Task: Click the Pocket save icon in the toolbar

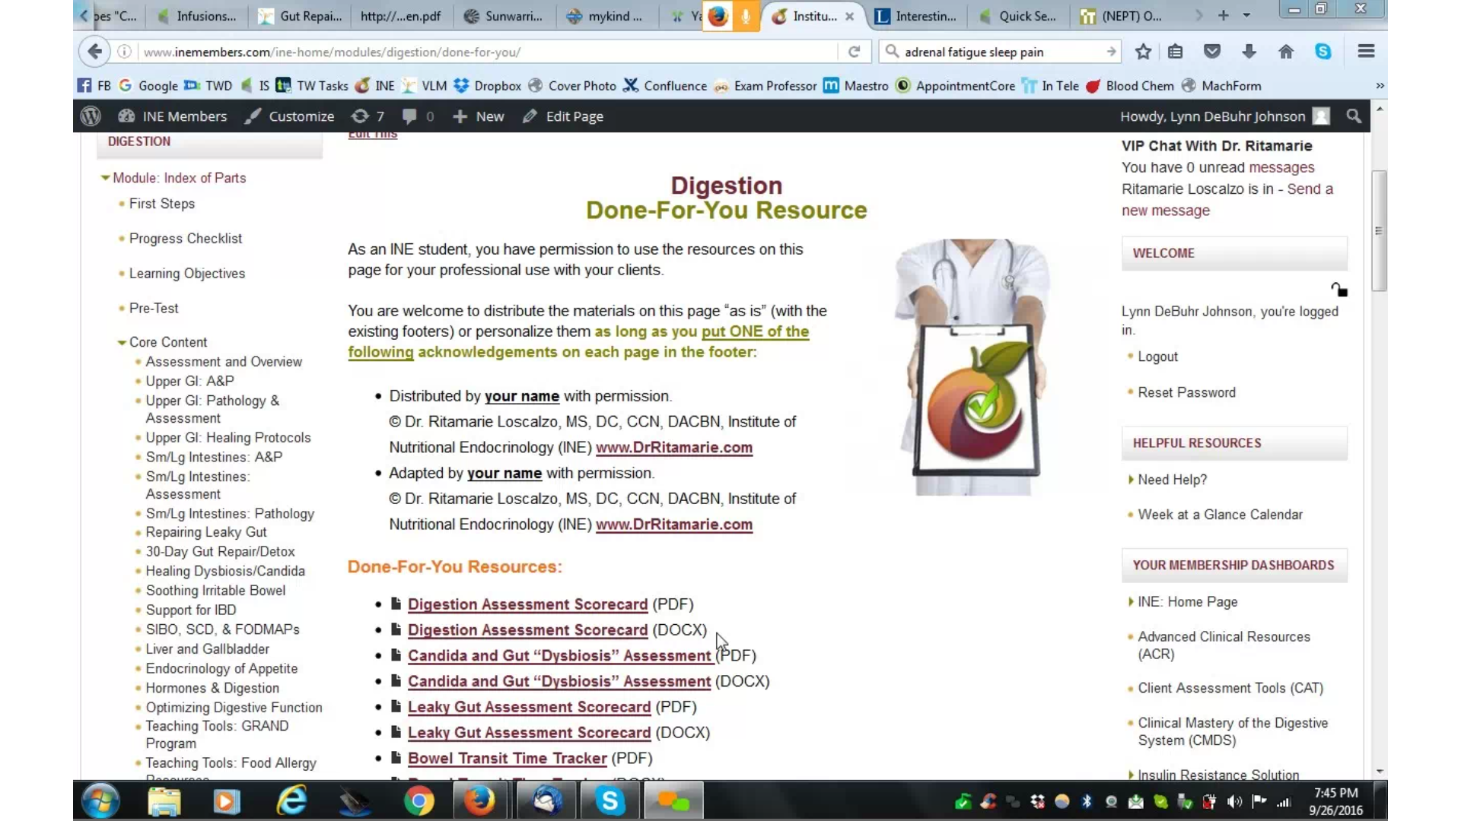Action: 1212,52
